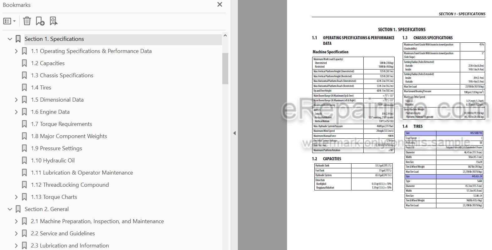Click bookmark icon beside 1.8 Major Component Weights

(24, 136)
